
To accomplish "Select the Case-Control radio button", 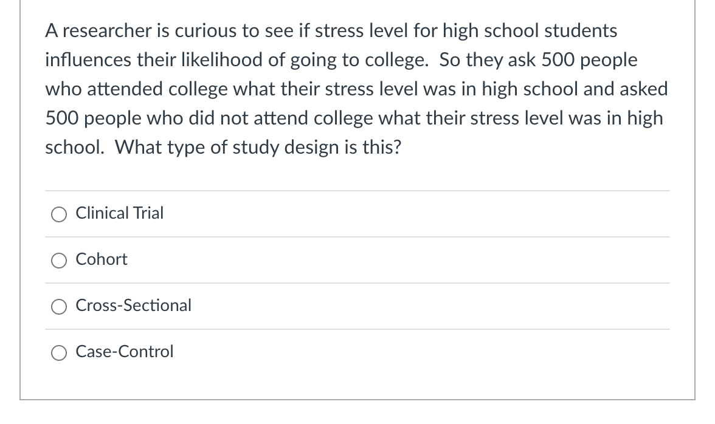I will pos(59,352).
